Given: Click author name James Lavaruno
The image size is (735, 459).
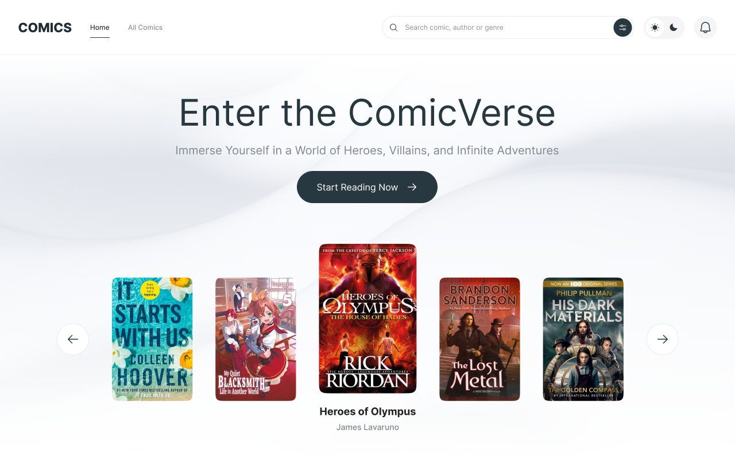Looking at the screenshot, I should [367, 427].
